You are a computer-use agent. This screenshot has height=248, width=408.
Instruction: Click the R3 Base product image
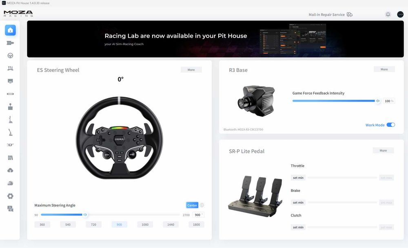256,101
